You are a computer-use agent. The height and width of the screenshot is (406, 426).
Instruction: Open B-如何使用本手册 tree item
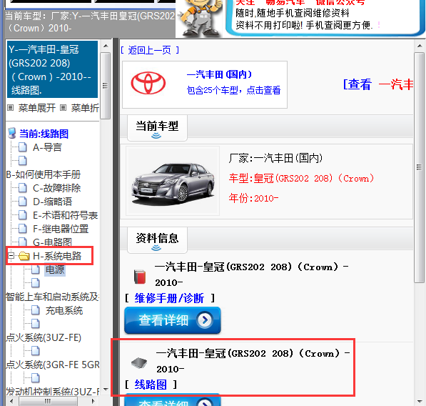point(44,174)
